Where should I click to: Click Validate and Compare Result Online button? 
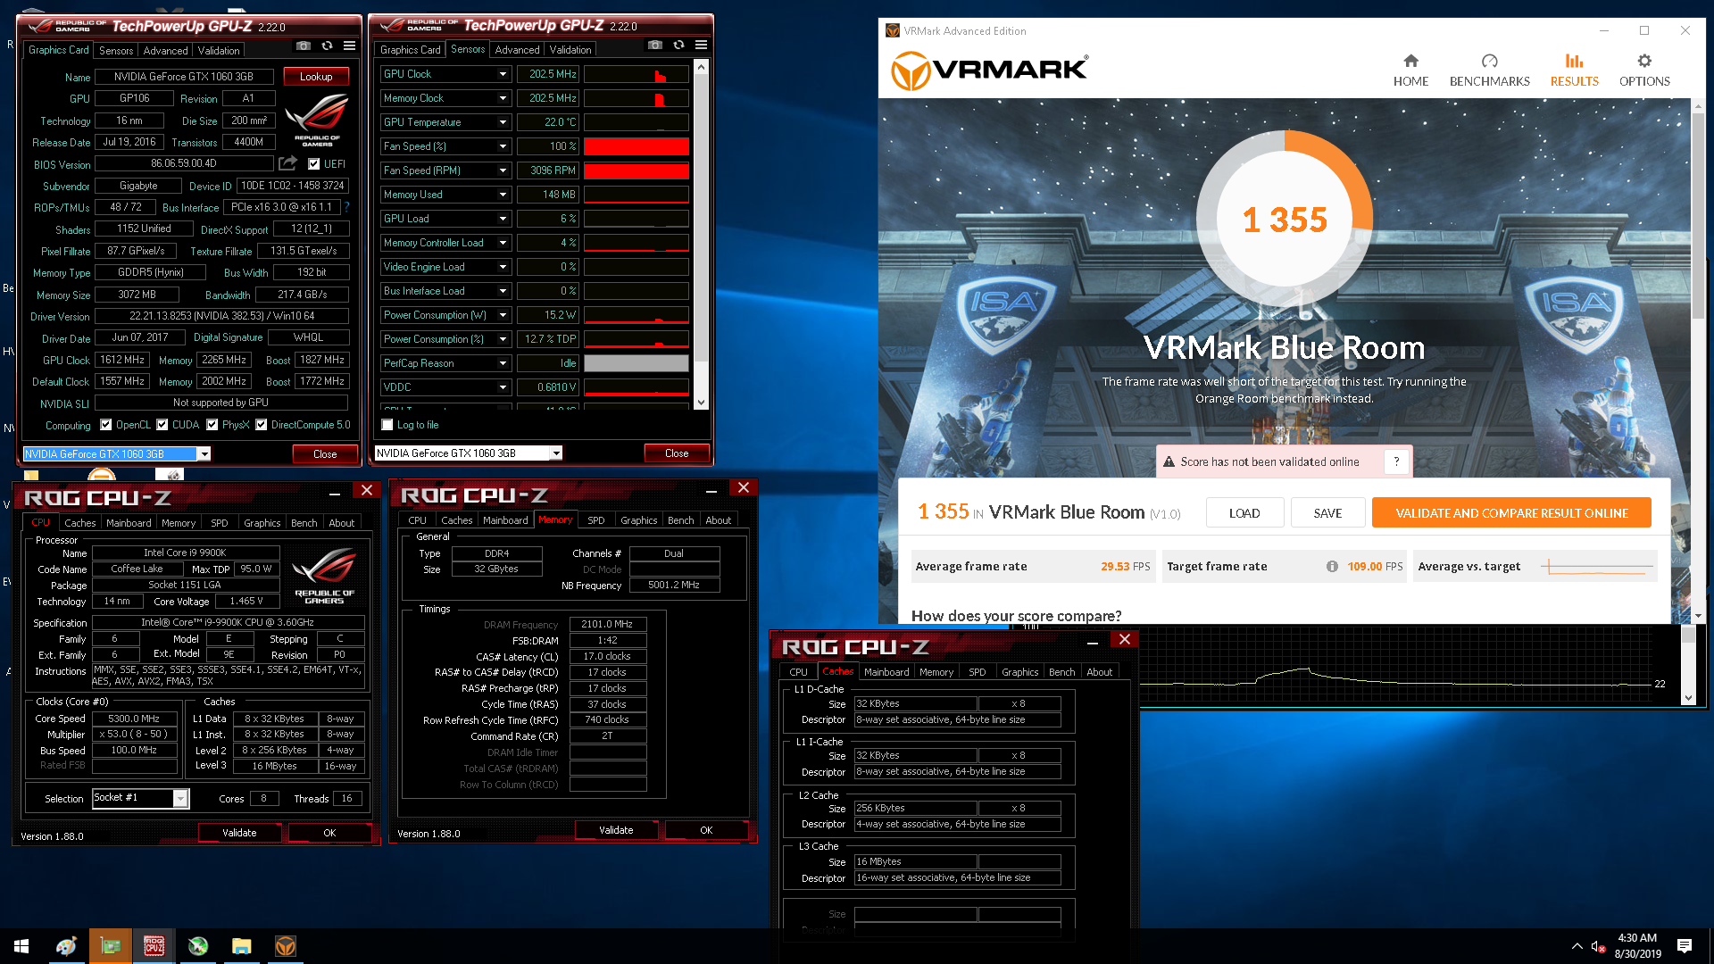tap(1511, 513)
